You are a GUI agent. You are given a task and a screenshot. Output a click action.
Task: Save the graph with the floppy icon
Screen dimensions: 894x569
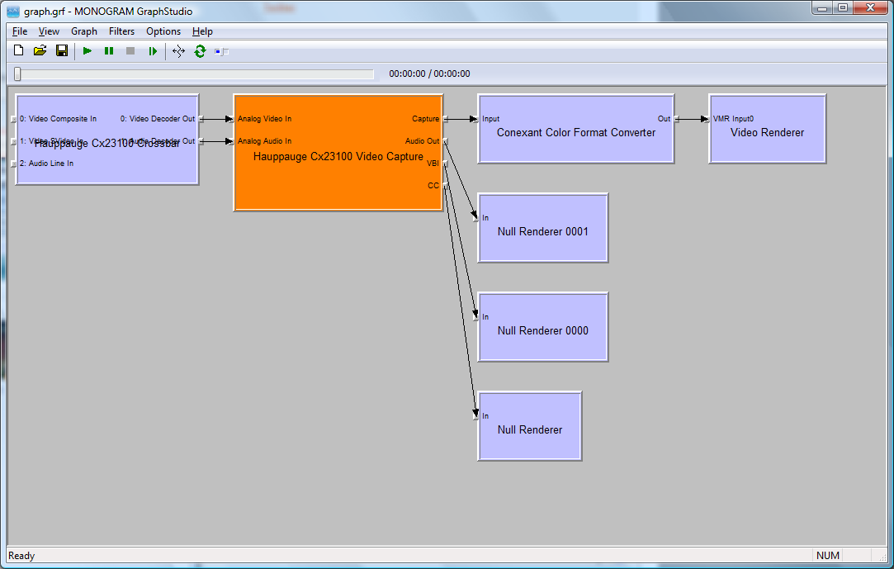(62, 51)
